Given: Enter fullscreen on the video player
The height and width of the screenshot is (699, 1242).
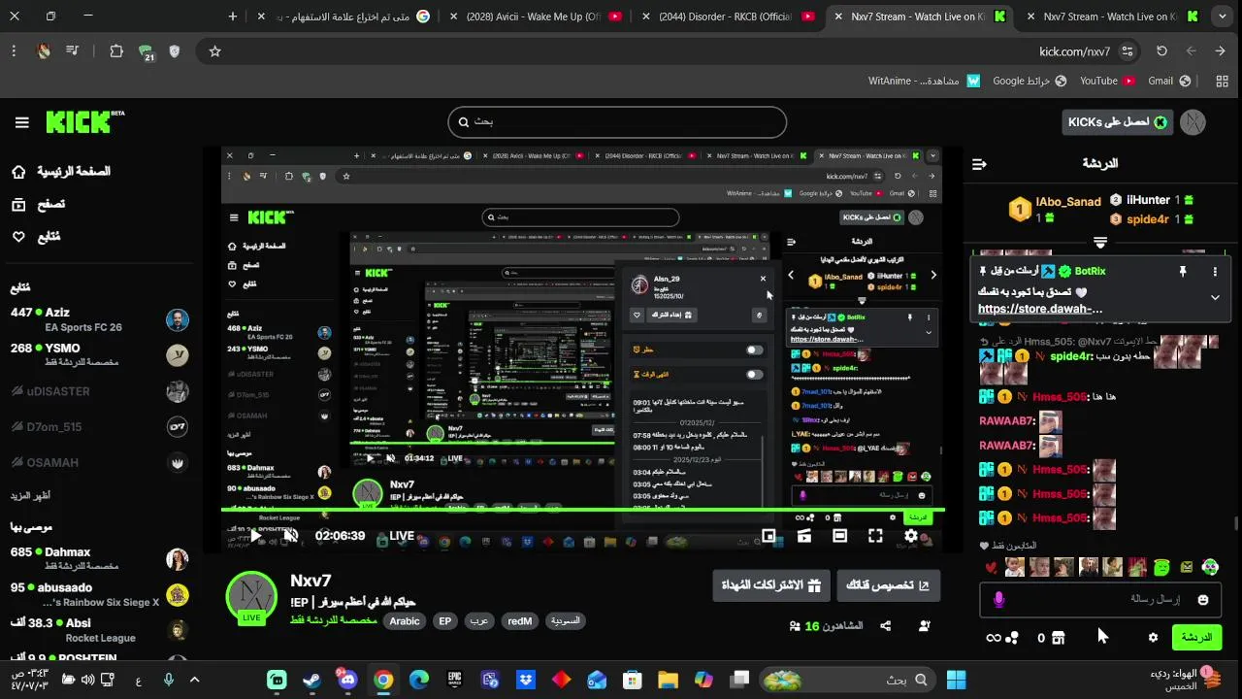Looking at the screenshot, I should pyautogui.click(x=875, y=536).
